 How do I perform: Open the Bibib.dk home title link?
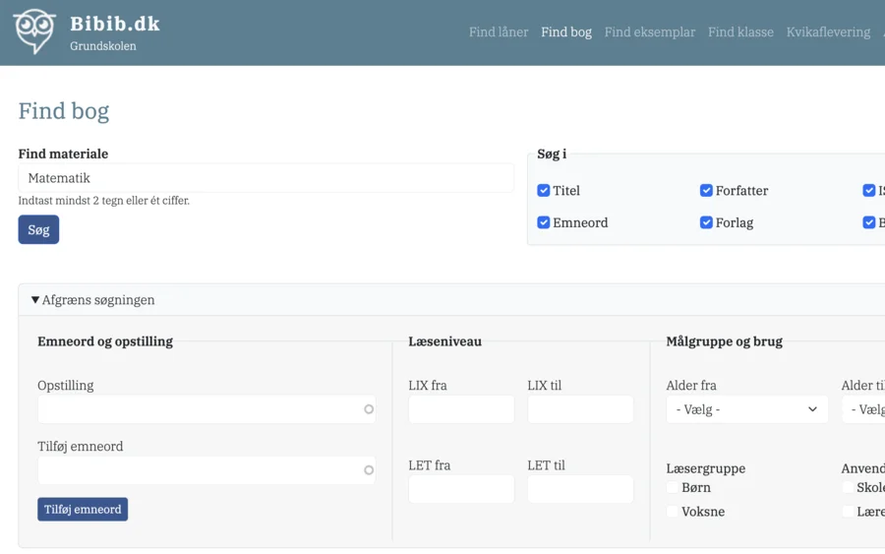coord(115,25)
